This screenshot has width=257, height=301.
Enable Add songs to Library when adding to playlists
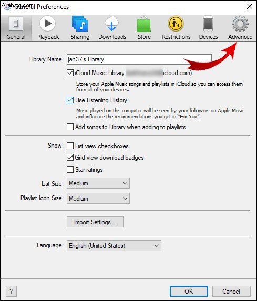tap(70, 127)
